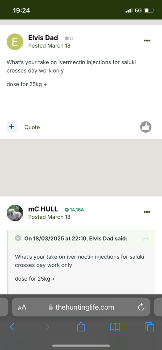
Task: Open the Safari share sheet
Action: pos(81,327)
